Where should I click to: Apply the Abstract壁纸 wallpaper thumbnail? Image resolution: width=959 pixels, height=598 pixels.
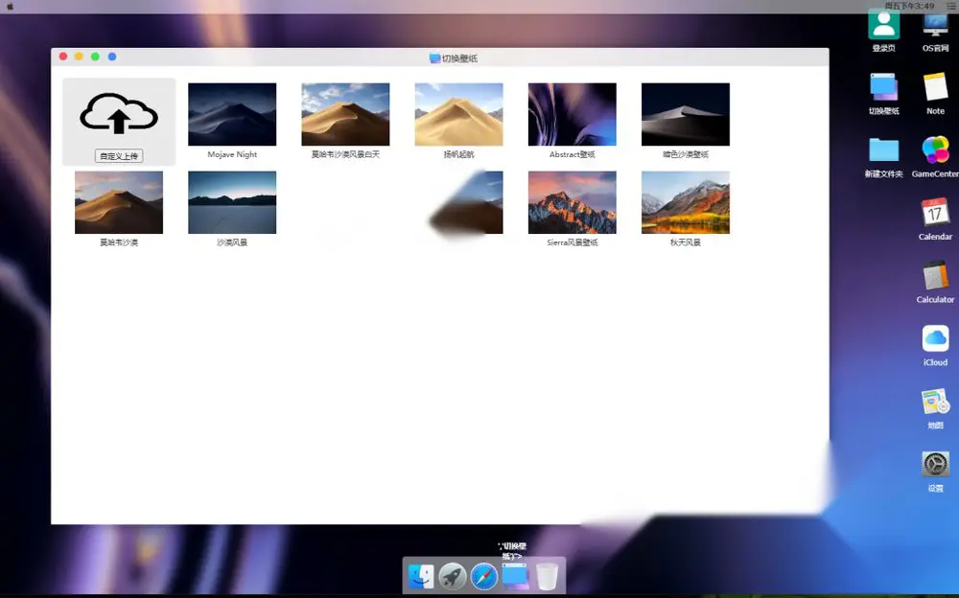(573, 114)
